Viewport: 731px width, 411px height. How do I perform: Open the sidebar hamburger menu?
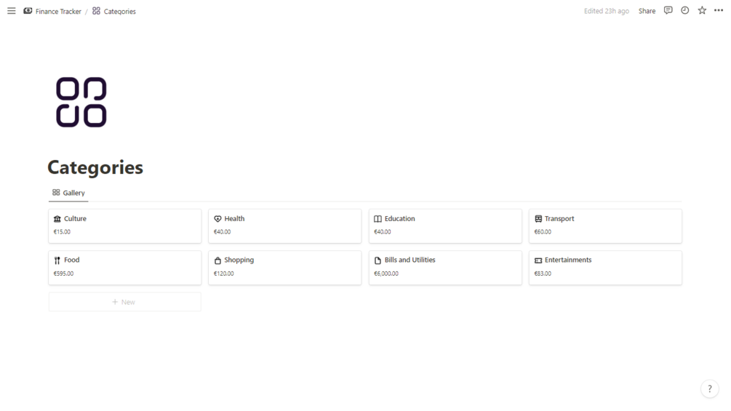11,11
